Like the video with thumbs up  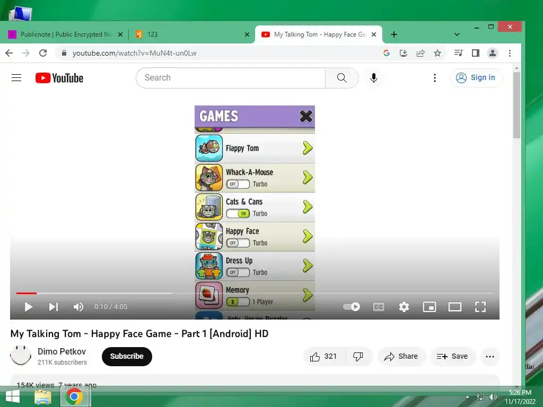pos(324,357)
